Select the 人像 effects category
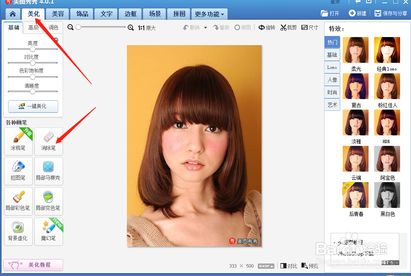 click(332, 80)
